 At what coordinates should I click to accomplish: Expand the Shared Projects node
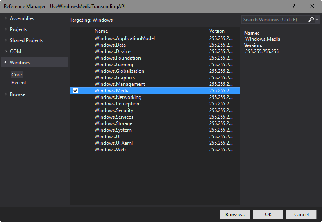tap(5, 40)
